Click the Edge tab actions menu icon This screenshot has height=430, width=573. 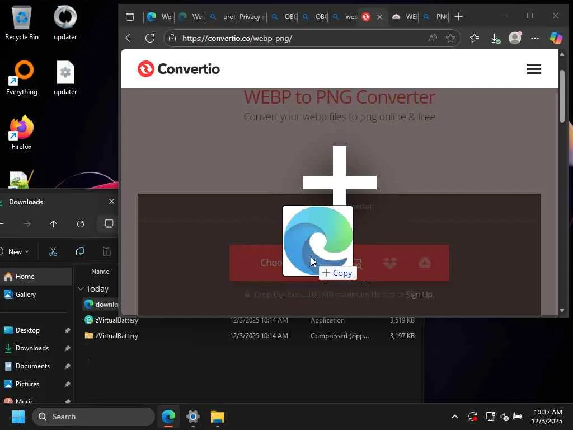point(130,17)
